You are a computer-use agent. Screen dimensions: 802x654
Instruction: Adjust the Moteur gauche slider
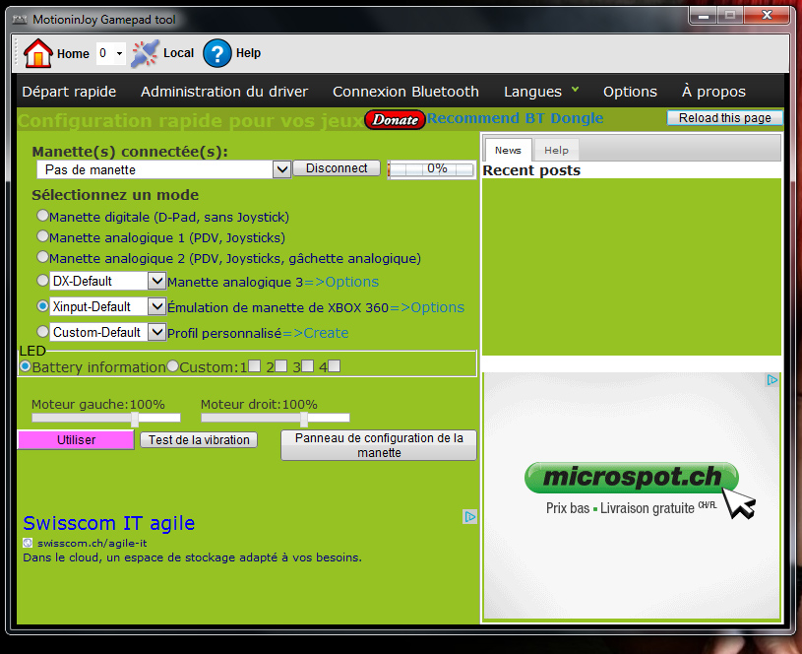(136, 419)
